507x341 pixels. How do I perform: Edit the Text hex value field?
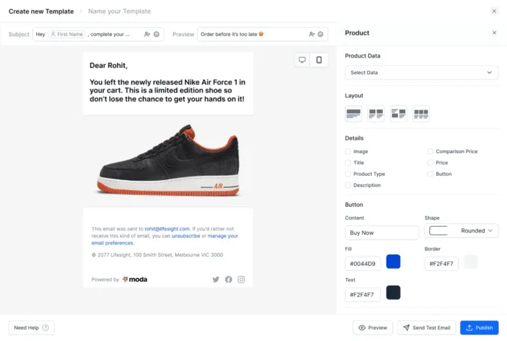[363, 295]
